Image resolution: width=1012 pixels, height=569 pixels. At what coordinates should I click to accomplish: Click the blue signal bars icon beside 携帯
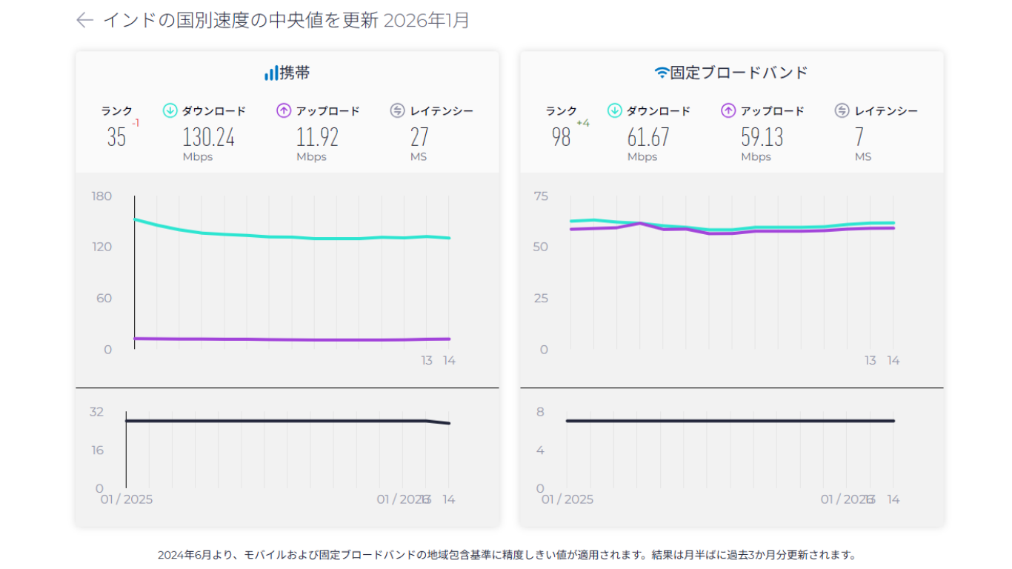pos(270,72)
